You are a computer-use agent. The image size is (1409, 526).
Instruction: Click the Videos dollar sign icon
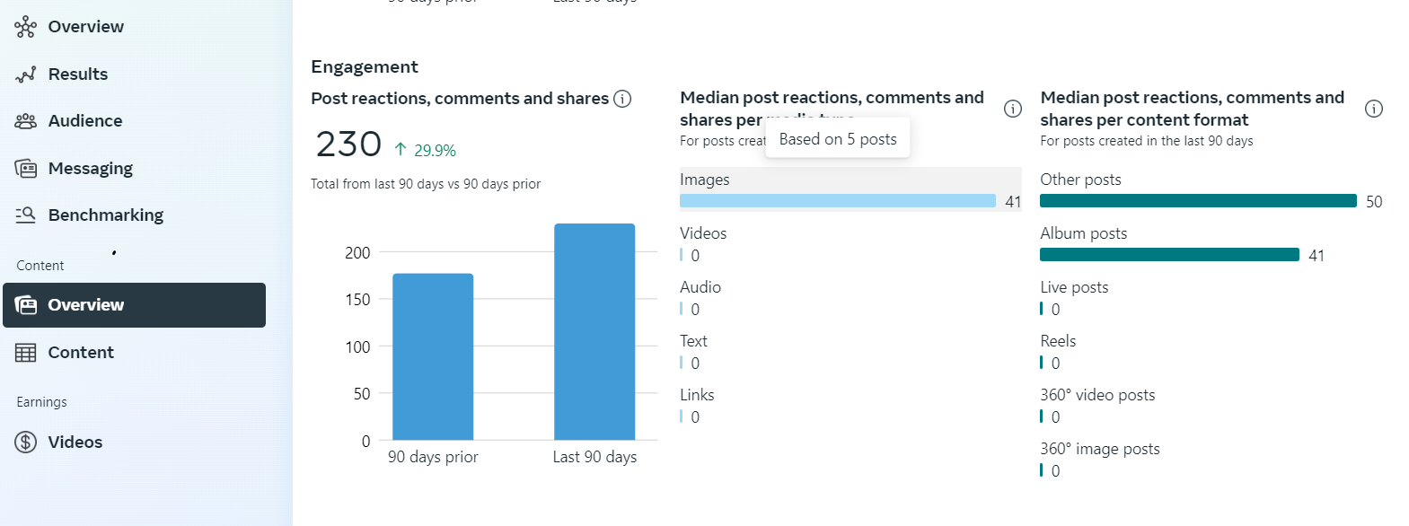25,443
